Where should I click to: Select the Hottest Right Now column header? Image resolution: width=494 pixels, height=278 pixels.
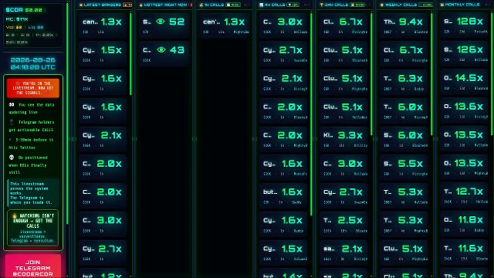165,5
